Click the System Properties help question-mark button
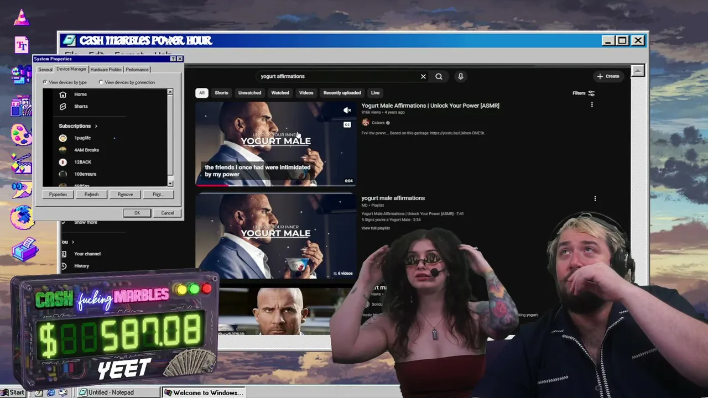 point(173,59)
